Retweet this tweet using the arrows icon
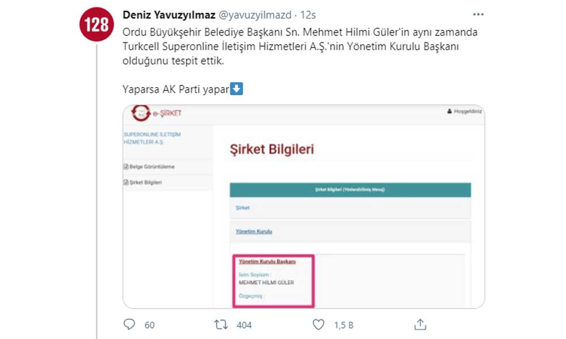 221,324
